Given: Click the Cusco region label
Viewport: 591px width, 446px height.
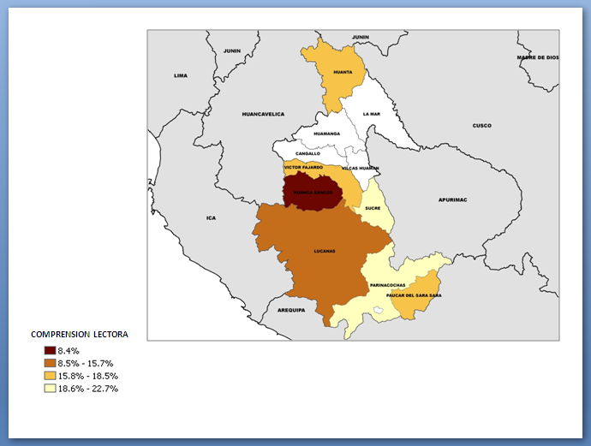Looking at the screenshot, I should click(x=482, y=126).
